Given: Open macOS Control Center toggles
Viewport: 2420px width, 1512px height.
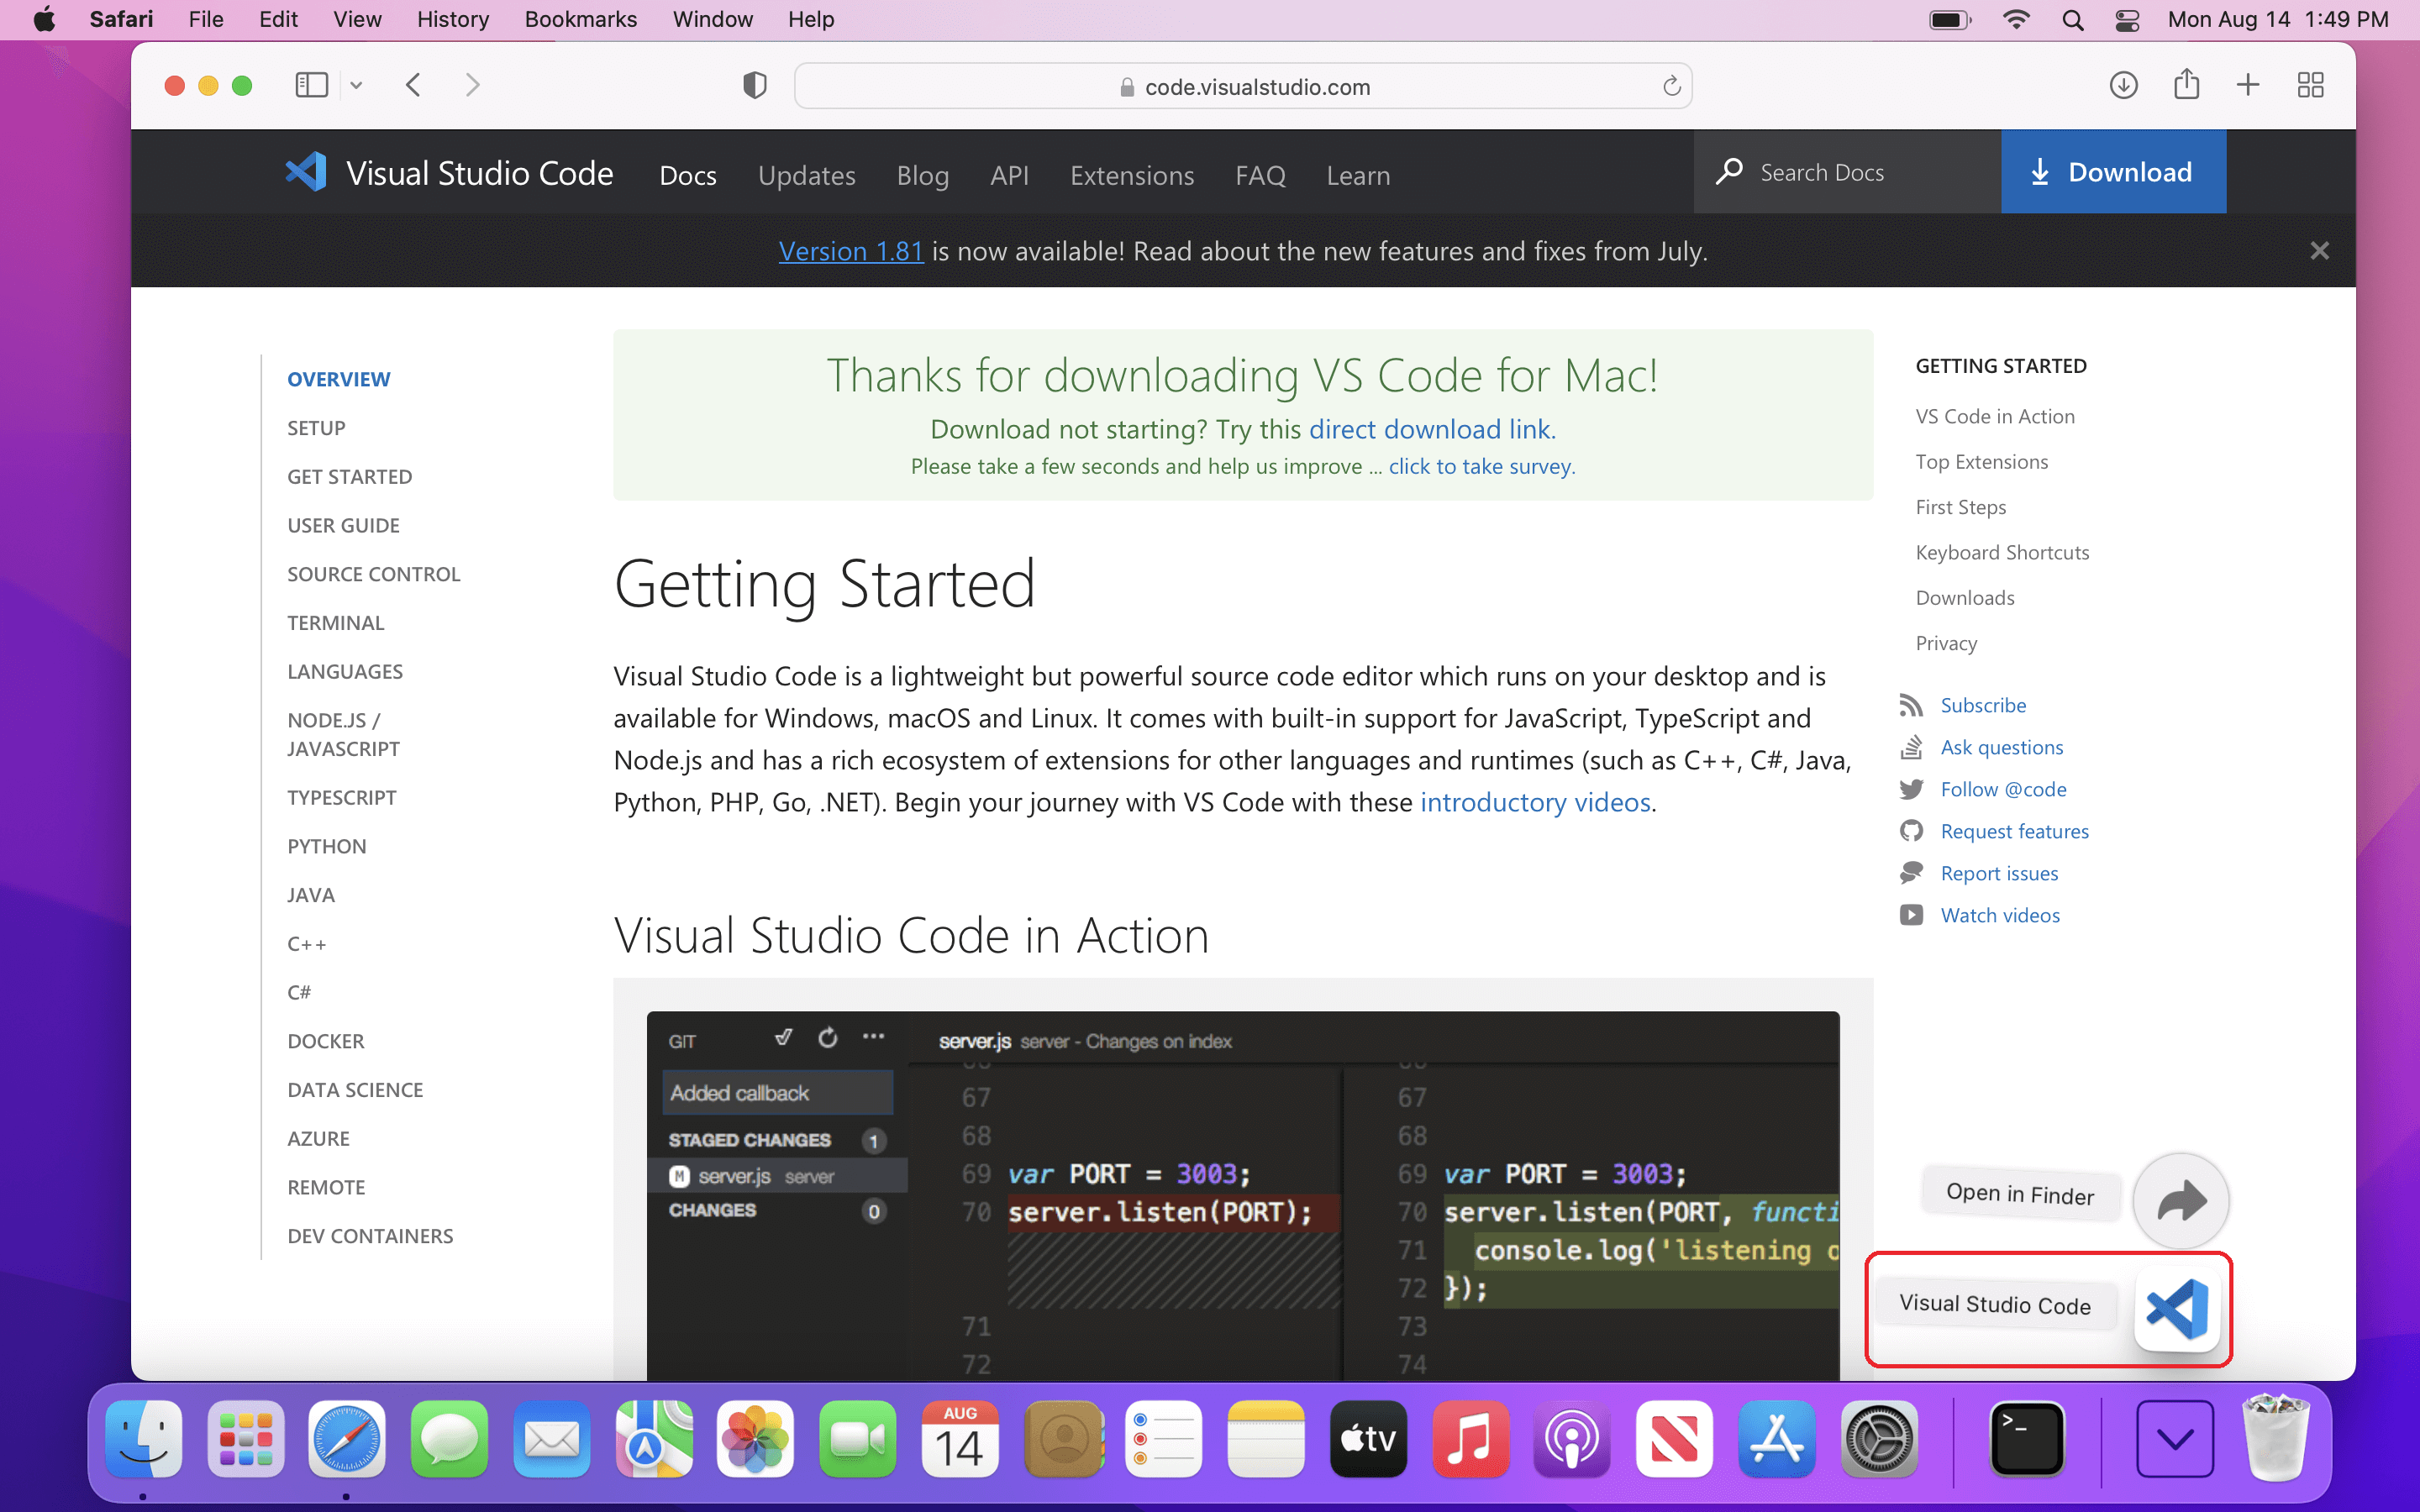Looking at the screenshot, I should 2127,19.
